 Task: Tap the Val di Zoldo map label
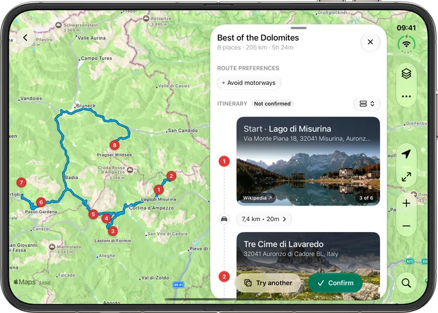pos(155,278)
